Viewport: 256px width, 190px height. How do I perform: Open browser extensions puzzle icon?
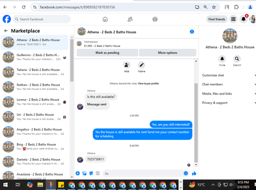pyautogui.click(x=237, y=7)
